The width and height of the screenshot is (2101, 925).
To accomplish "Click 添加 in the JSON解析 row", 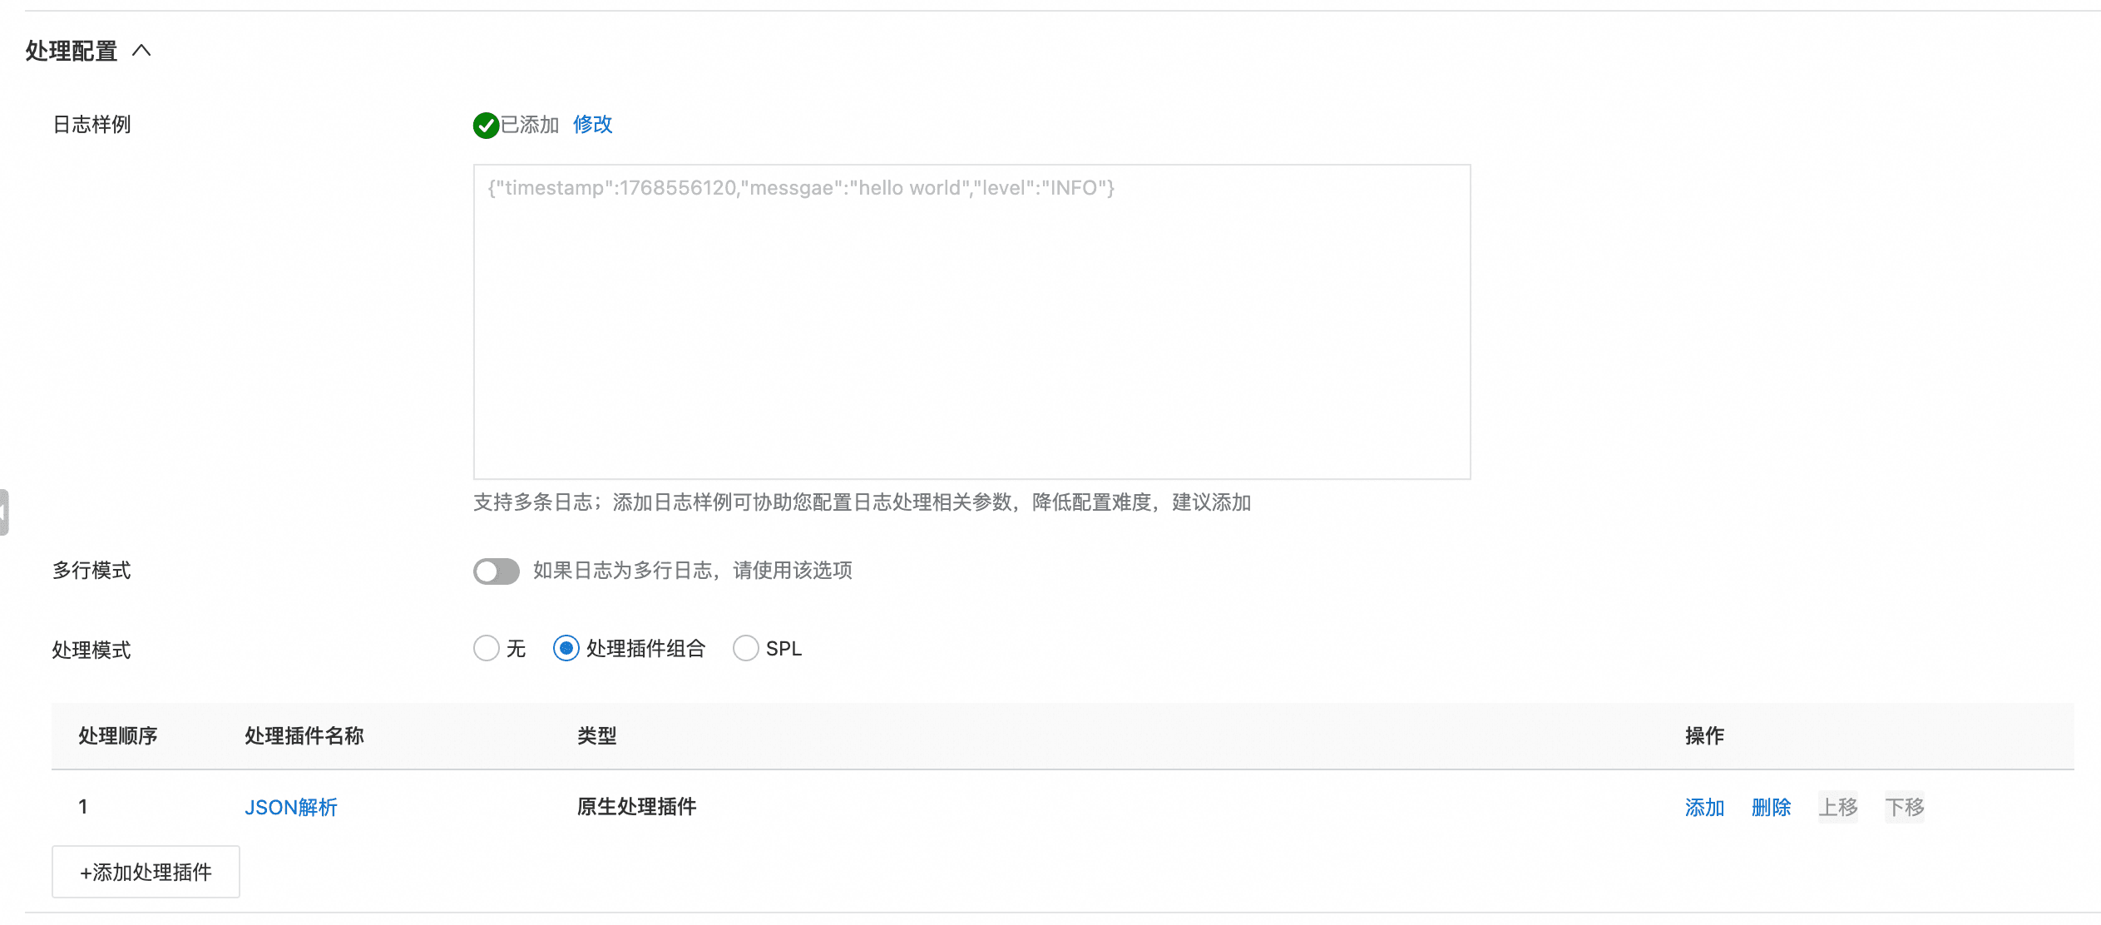I will 1704,808.
